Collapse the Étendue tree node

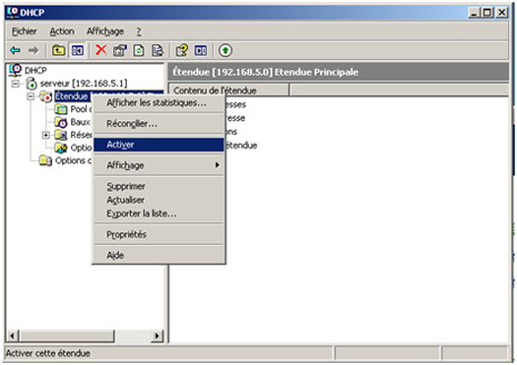coord(31,96)
